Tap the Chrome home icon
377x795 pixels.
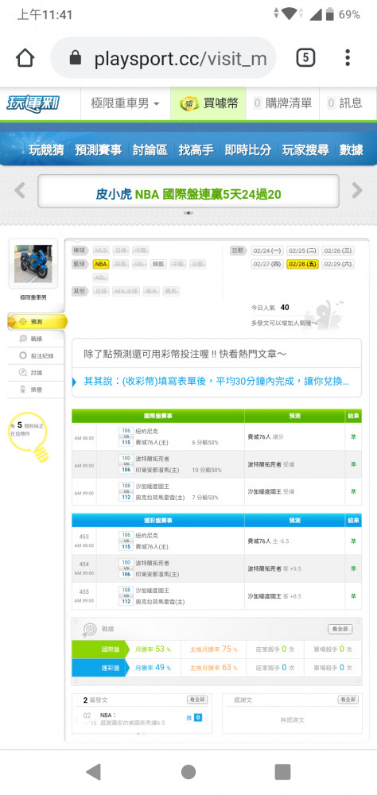click(x=25, y=58)
